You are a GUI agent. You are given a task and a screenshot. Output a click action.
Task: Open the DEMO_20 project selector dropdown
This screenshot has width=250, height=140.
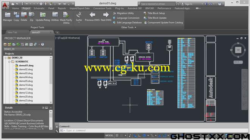coord(51,49)
